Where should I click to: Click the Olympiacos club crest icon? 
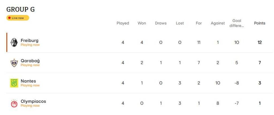(x=14, y=103)
